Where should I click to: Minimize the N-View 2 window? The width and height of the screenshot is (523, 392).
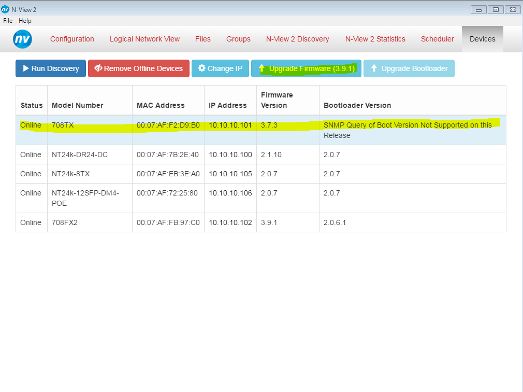click(478, 10)
